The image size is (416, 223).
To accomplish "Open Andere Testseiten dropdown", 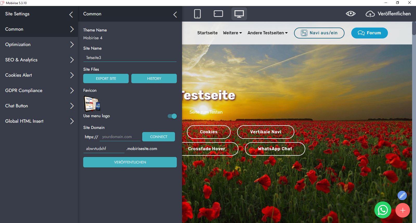I will coord(267,33).
